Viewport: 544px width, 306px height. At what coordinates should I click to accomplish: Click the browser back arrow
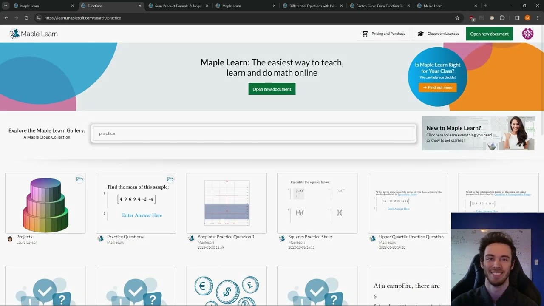click(x=6, y=18)
